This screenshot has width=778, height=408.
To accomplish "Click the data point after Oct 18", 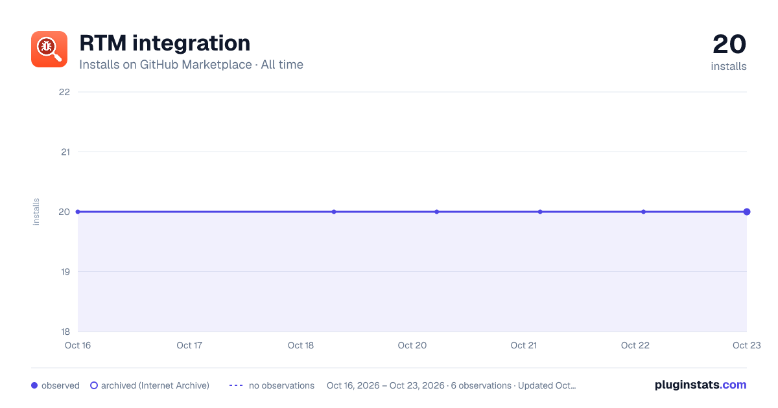I will 334,212.
